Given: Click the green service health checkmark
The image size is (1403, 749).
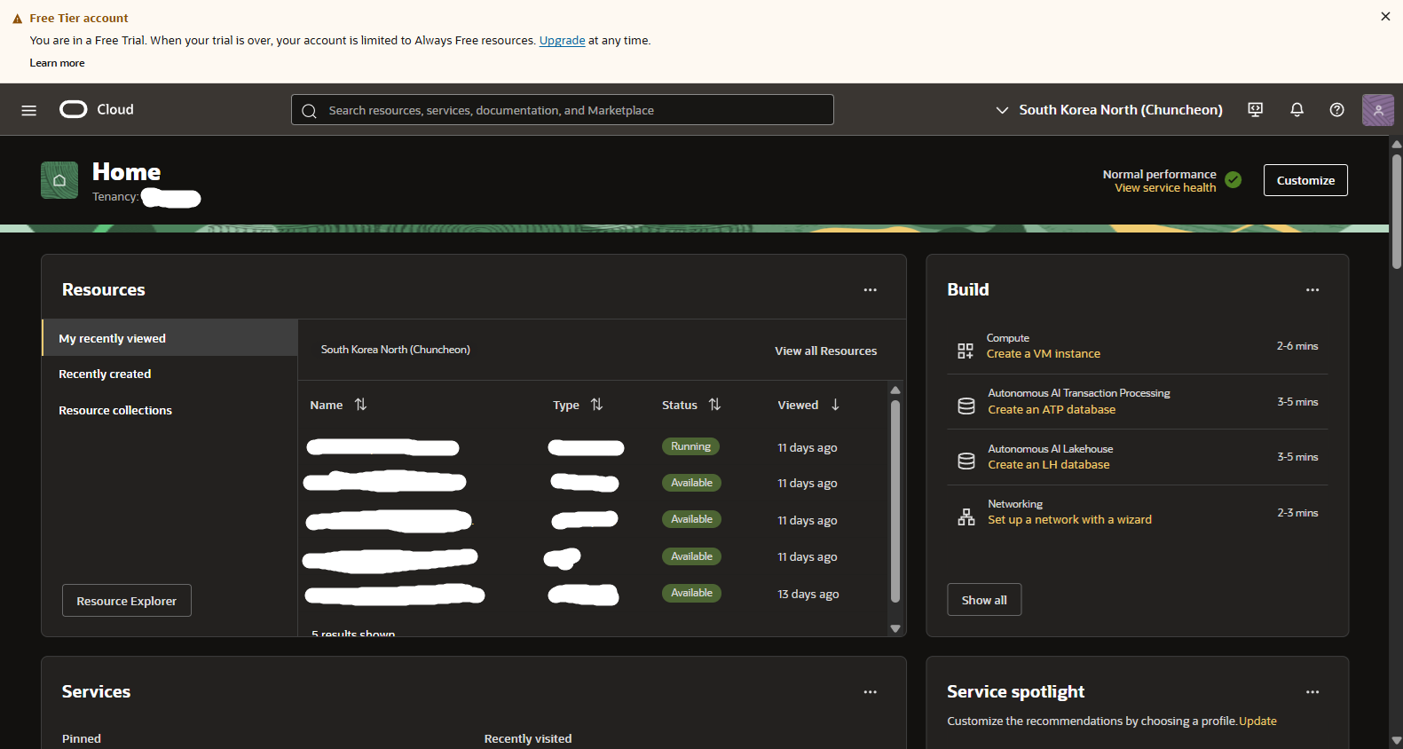Looking at the screenshot, I should (x=1233, y=180).
